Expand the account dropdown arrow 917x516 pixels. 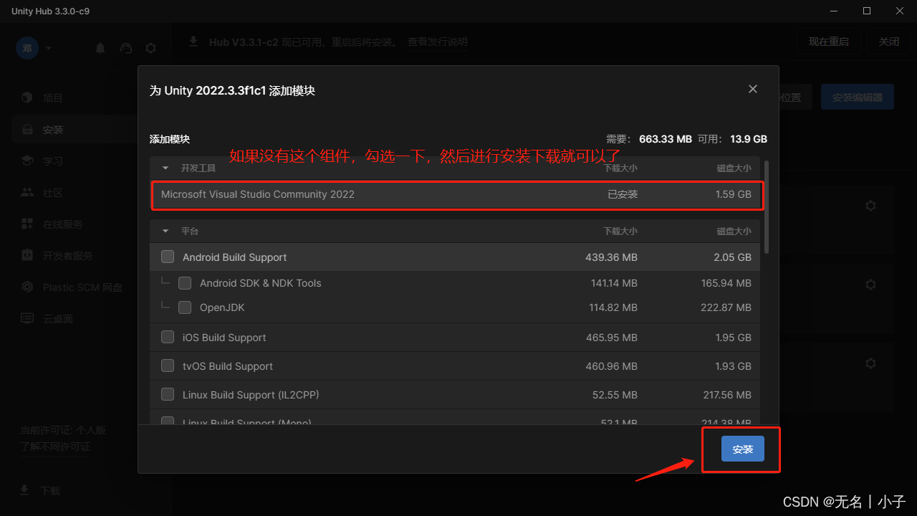(49, 48)
